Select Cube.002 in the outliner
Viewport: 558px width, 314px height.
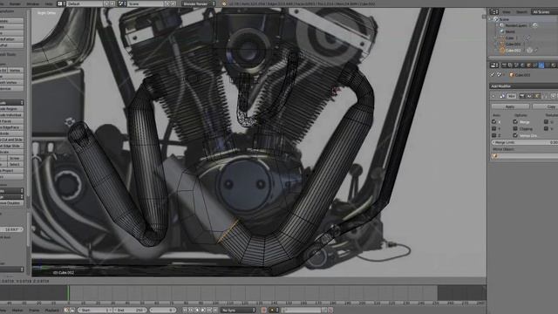[x=513, y=51]
